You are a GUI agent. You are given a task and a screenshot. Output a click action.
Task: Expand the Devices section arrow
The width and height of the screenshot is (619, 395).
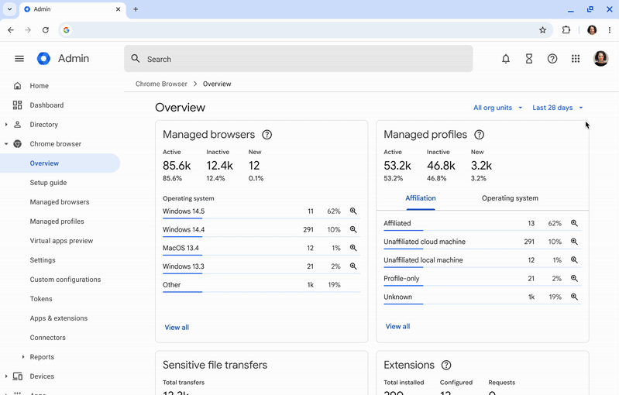tap(6, 376)
